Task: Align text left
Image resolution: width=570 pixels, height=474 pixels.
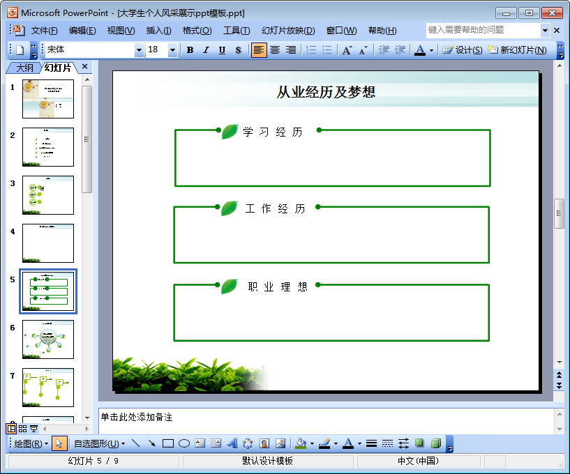Action: [258, 50]
